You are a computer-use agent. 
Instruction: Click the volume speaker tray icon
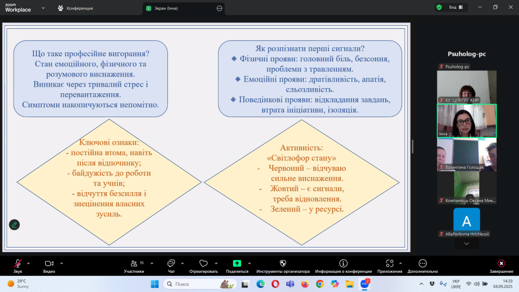[476, 284]
